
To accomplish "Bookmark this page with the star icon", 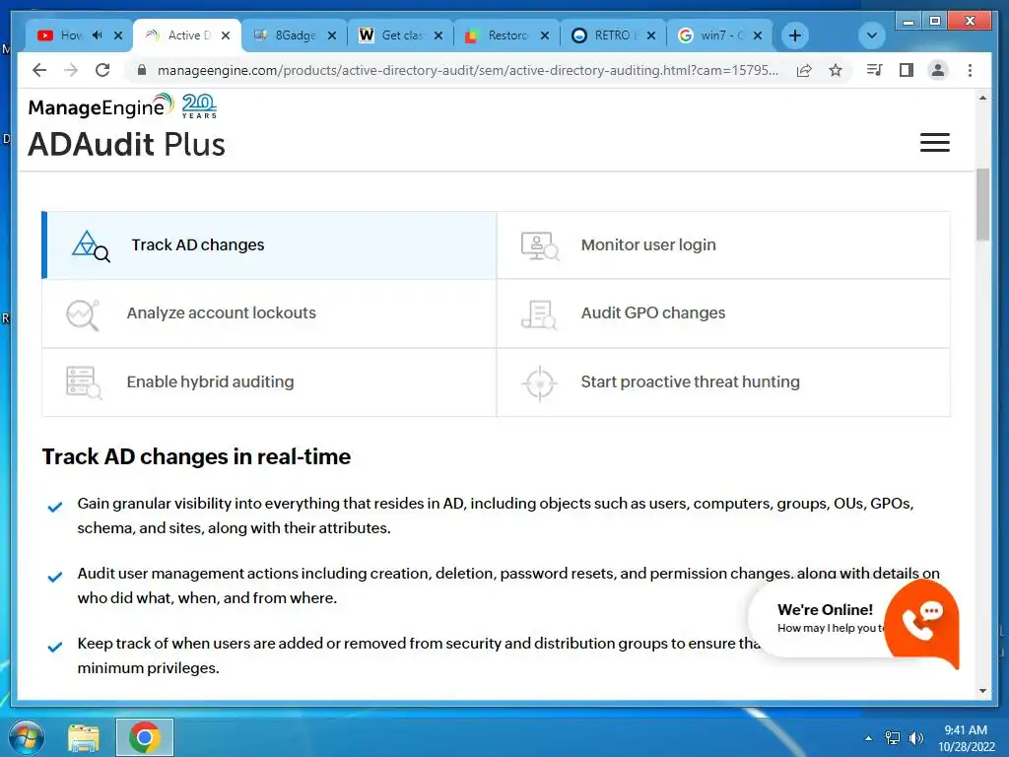I will (x=836, y=70).
